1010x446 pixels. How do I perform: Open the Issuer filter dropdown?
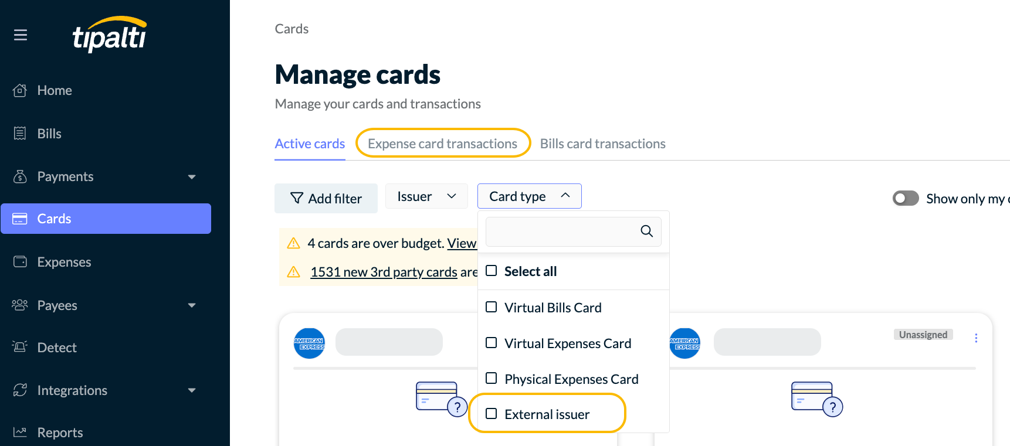pos(426,196)
